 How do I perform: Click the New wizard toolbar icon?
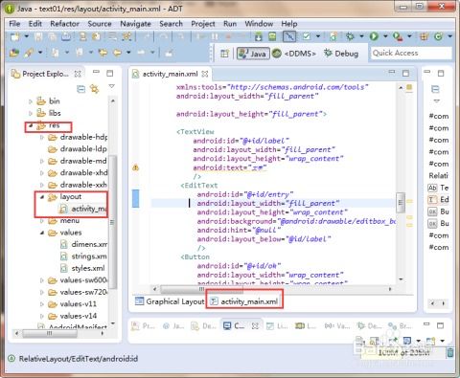[14, 36]
